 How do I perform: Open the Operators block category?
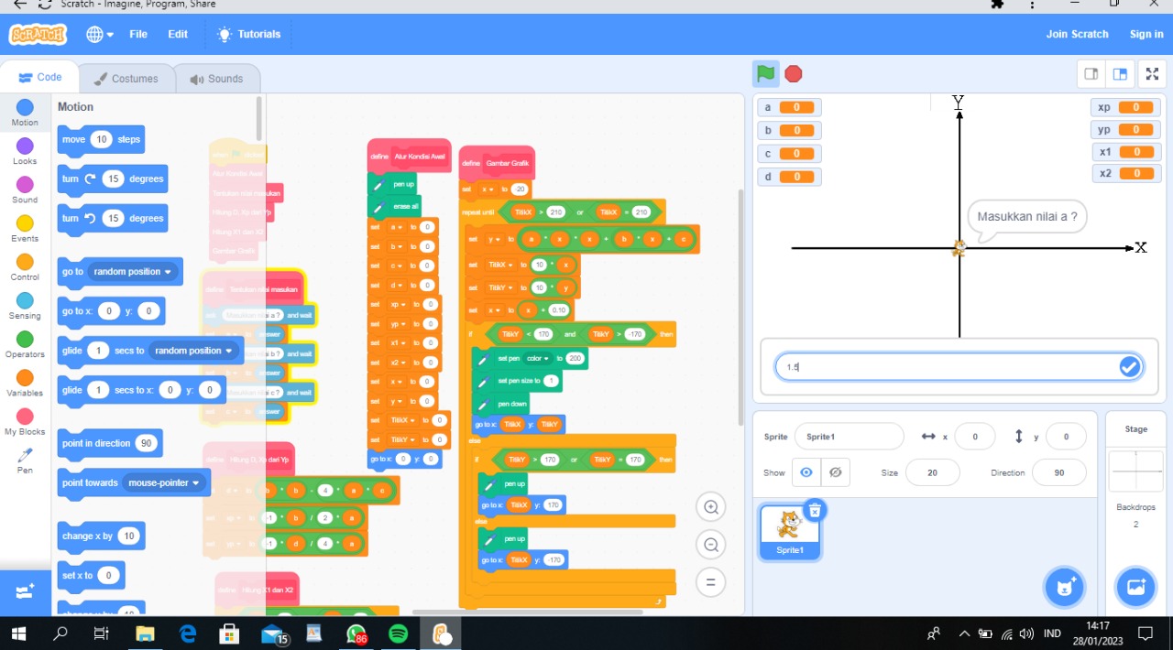[25, 344]
